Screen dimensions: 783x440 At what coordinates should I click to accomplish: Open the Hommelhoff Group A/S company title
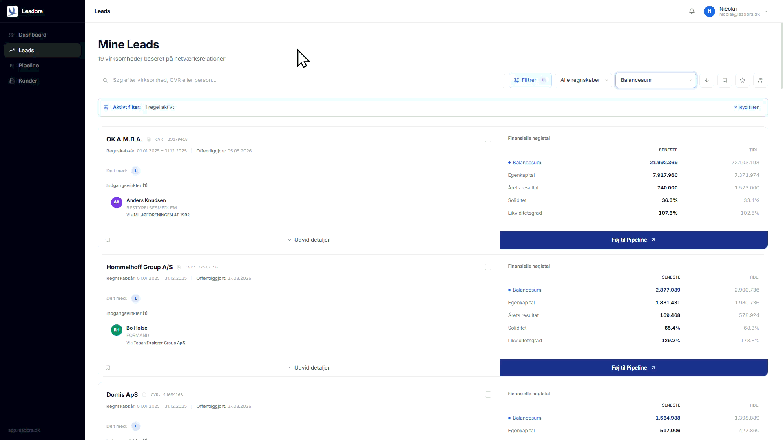coord(139,267)
